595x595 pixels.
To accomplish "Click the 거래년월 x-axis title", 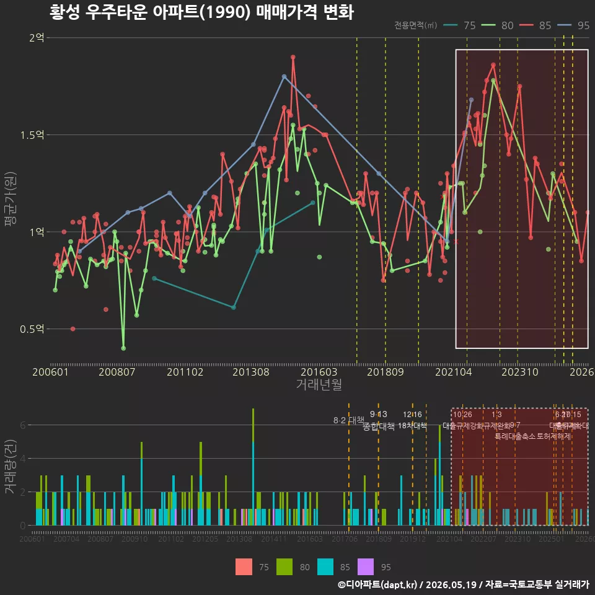I will pyautogui.click(x=319, y=385).
